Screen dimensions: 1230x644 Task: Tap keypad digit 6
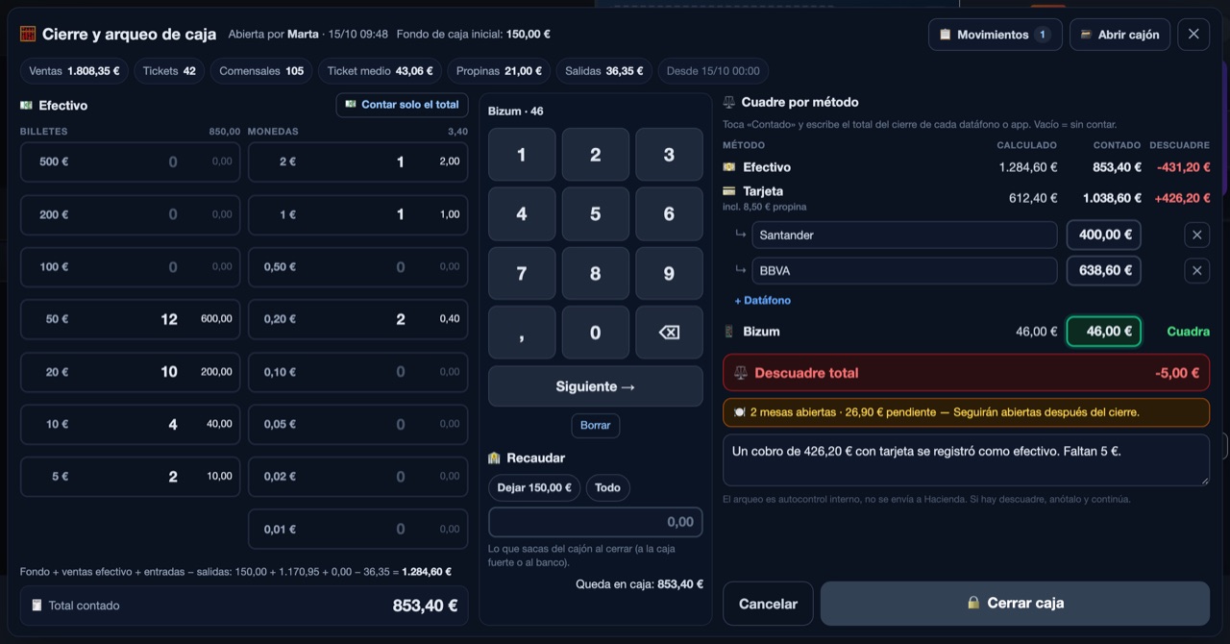(669, 213)
